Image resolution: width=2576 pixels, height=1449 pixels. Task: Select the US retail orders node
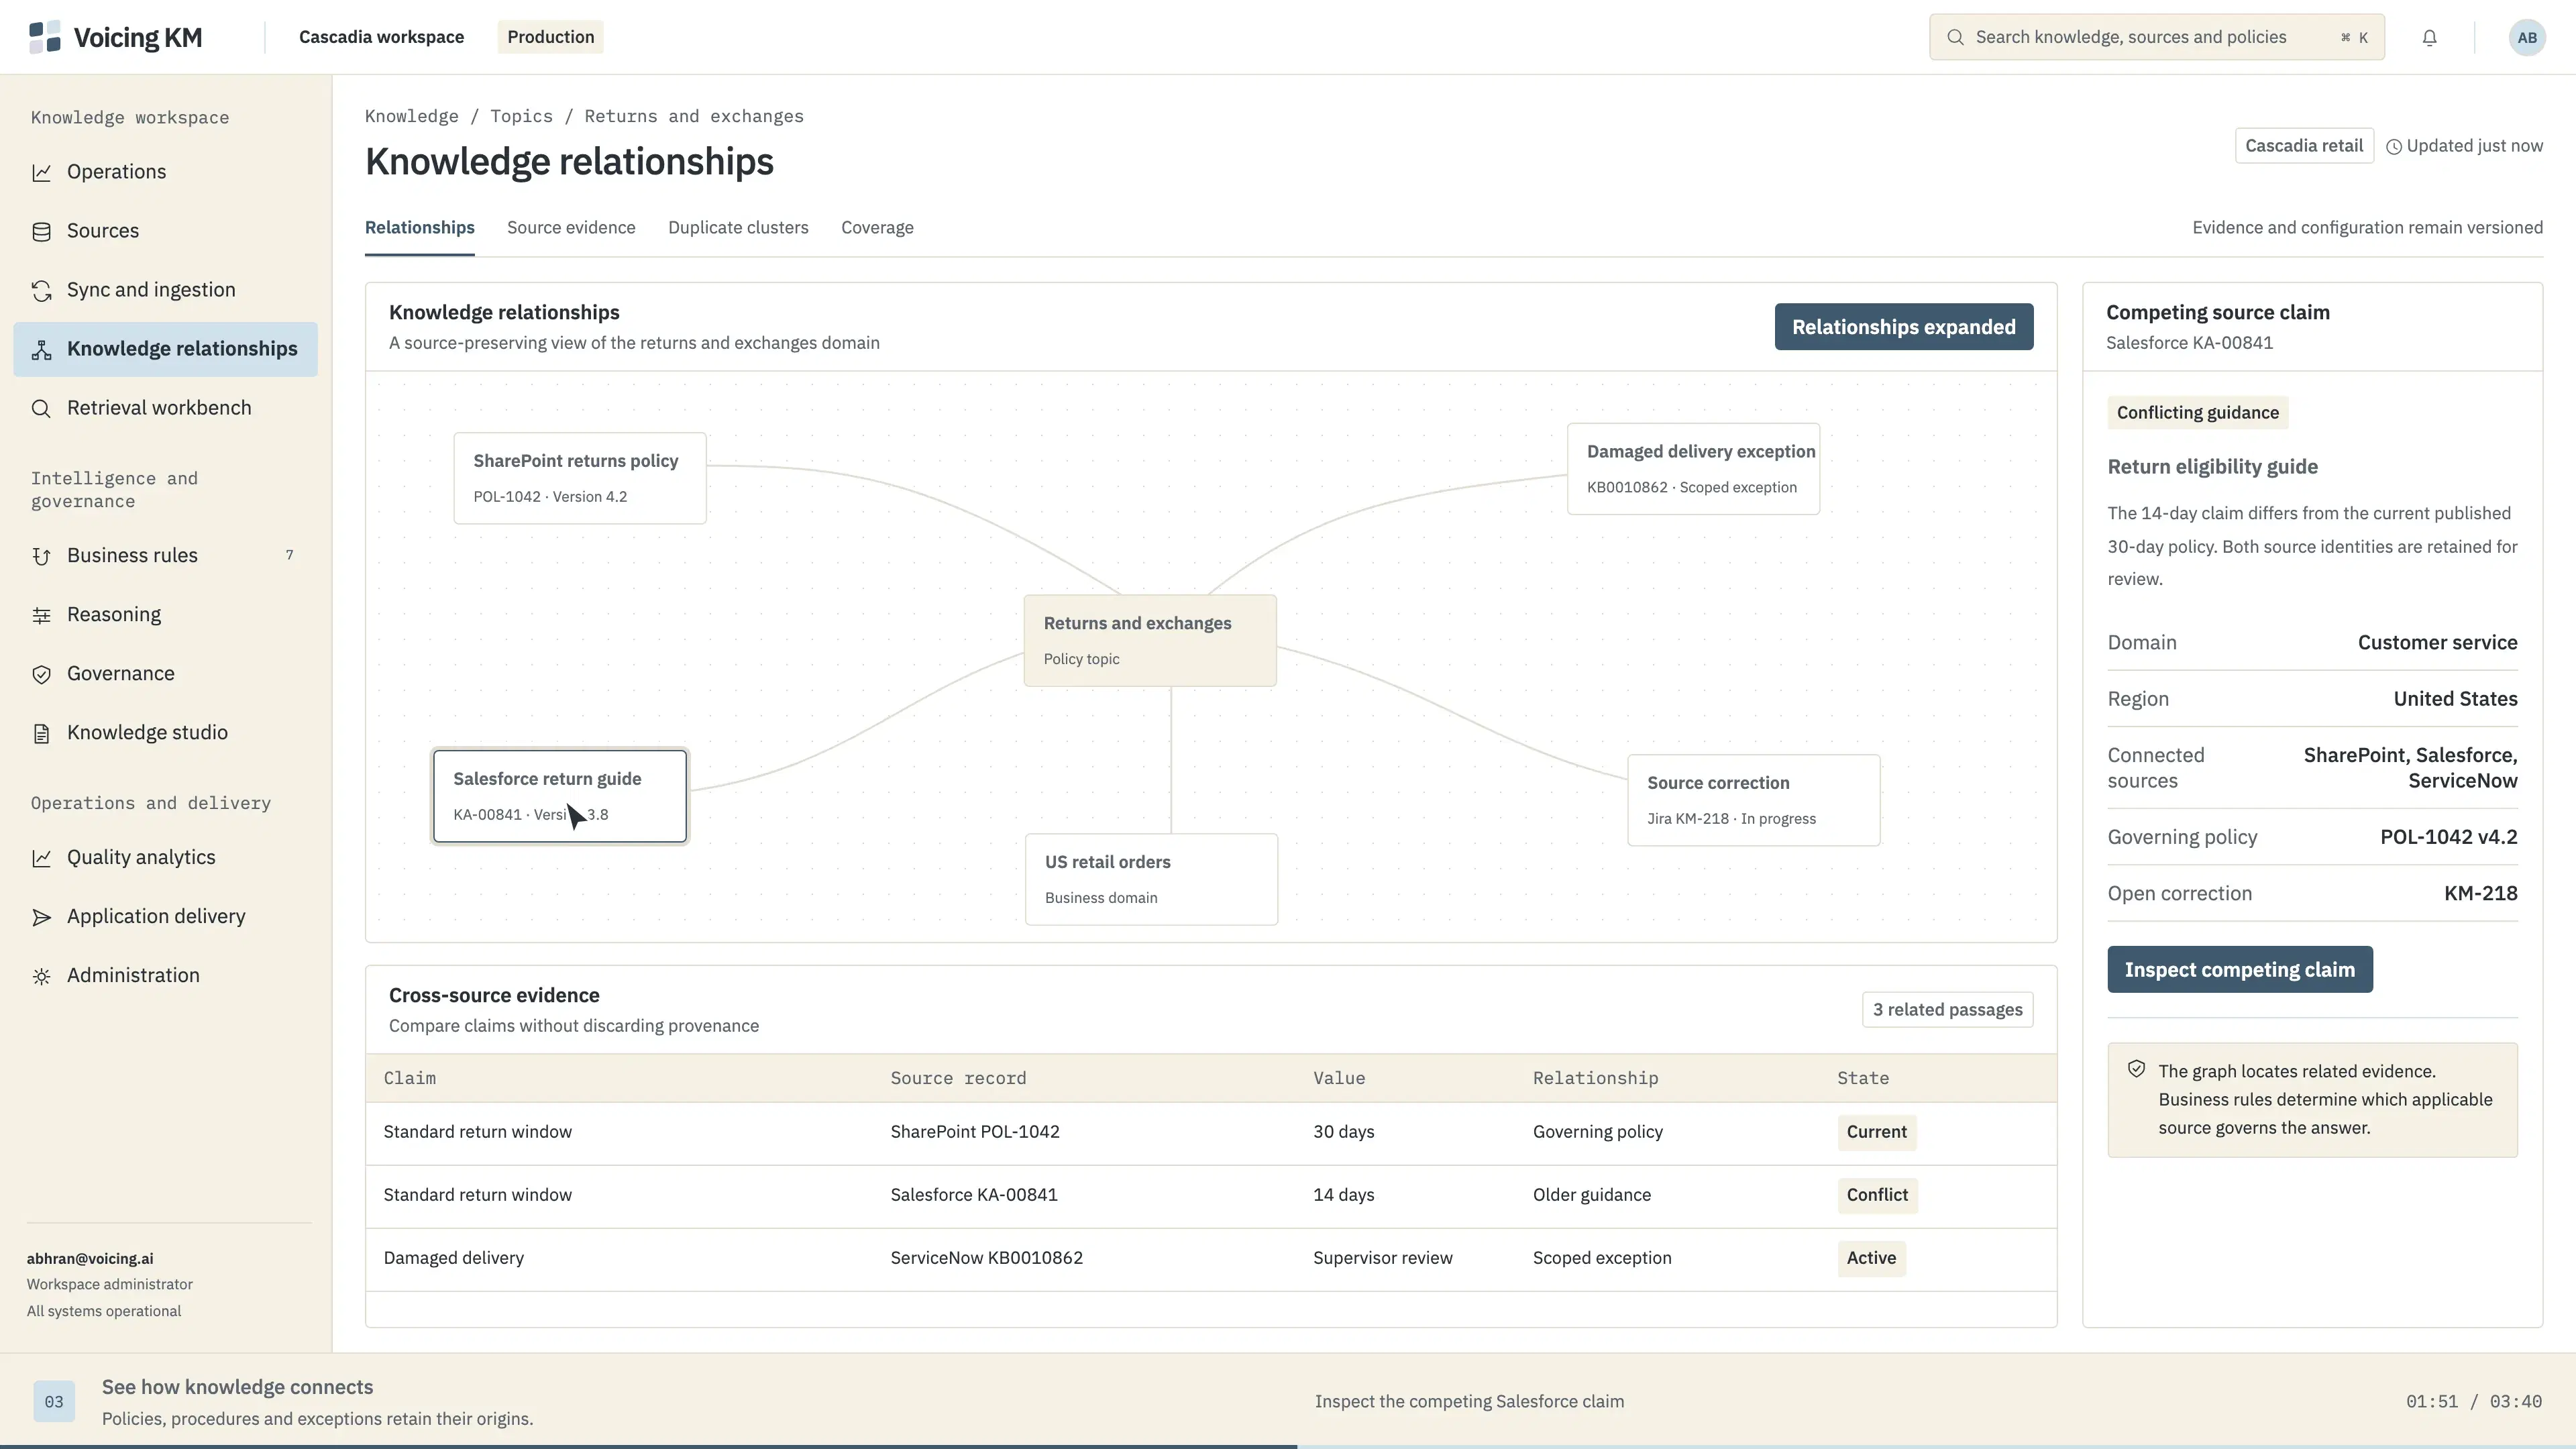tap(1151, 879)
